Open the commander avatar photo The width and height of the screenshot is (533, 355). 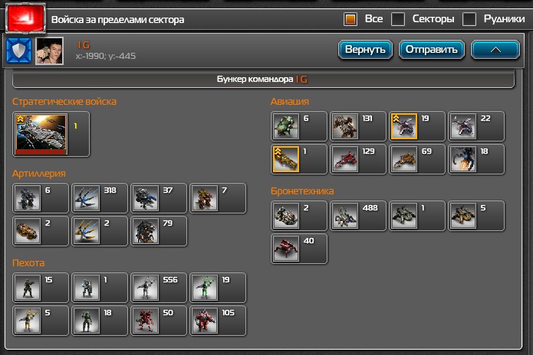pyautogui.click(x=50, y=50)
